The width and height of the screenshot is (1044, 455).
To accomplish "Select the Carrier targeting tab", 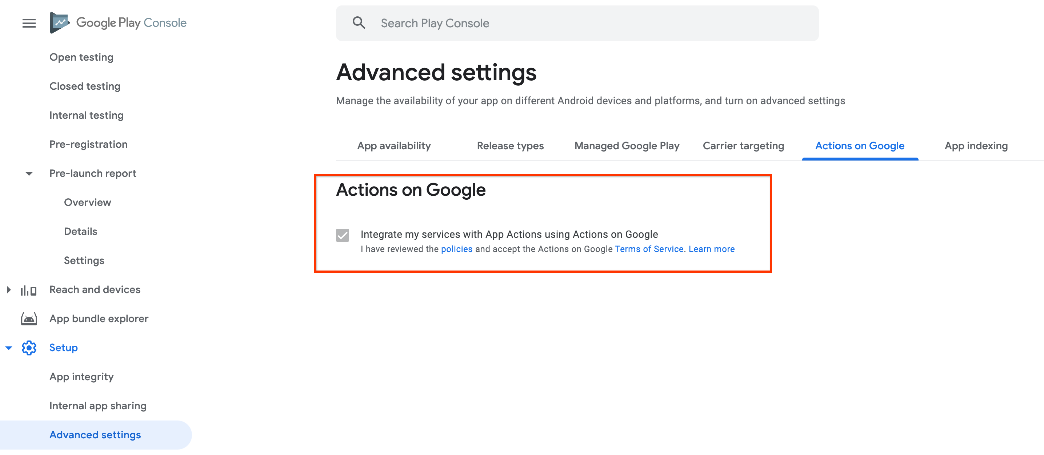I will 744,146.
